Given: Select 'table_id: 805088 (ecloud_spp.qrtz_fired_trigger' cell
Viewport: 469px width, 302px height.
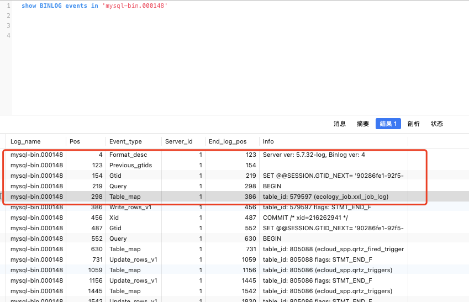Looking at the screenshot, I should tap(333, 249).
